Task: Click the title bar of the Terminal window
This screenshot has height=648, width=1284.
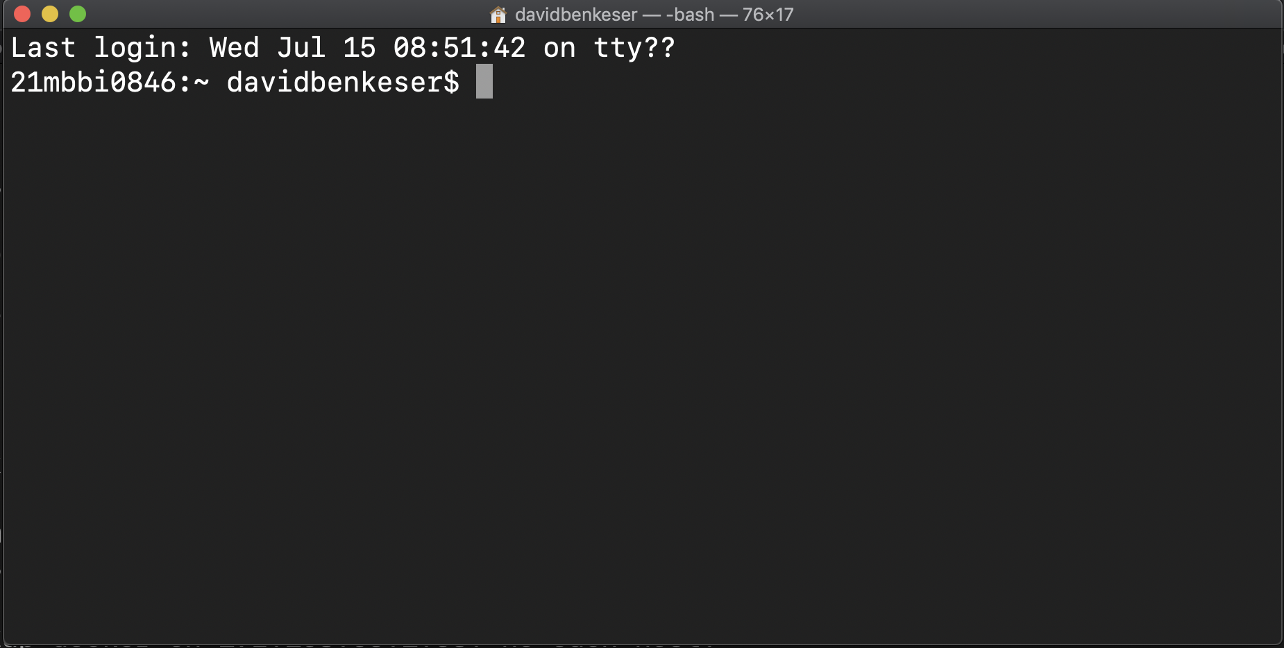Action: point(972,14)
